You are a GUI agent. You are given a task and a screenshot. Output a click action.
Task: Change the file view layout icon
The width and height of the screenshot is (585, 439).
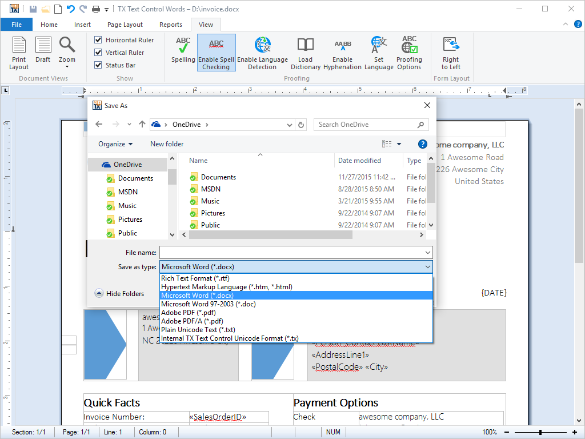click(x=387, y=144)
